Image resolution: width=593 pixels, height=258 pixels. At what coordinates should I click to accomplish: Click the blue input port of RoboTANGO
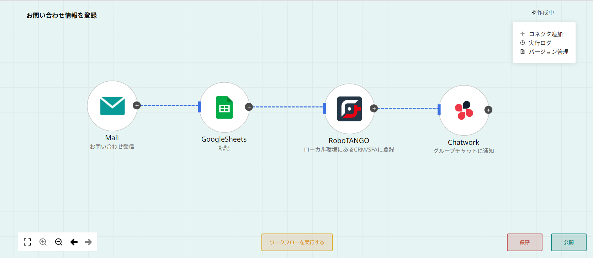[x=324, y=108]
